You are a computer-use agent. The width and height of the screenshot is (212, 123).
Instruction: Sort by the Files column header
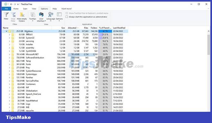[x=84, y=28]
